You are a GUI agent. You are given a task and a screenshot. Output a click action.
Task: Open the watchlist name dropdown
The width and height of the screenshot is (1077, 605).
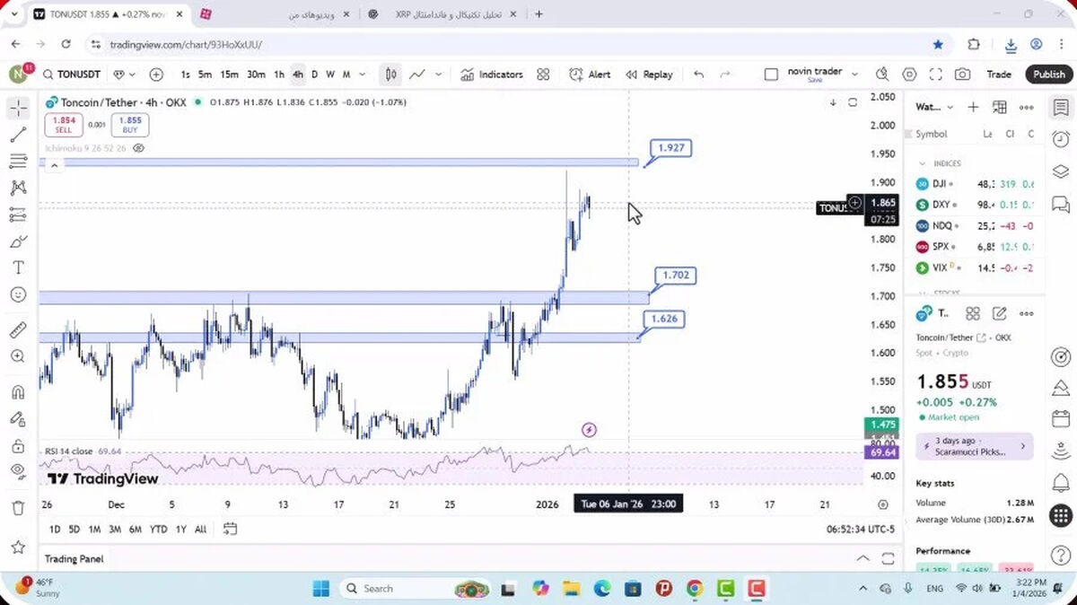934,107
